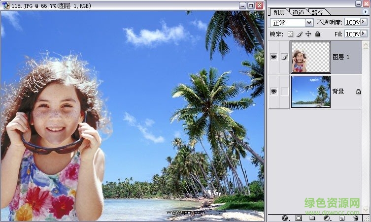Open the new adjustment layer icon
Image resolution: width=371 pixels, height=222 pixels.
(327, 217)
